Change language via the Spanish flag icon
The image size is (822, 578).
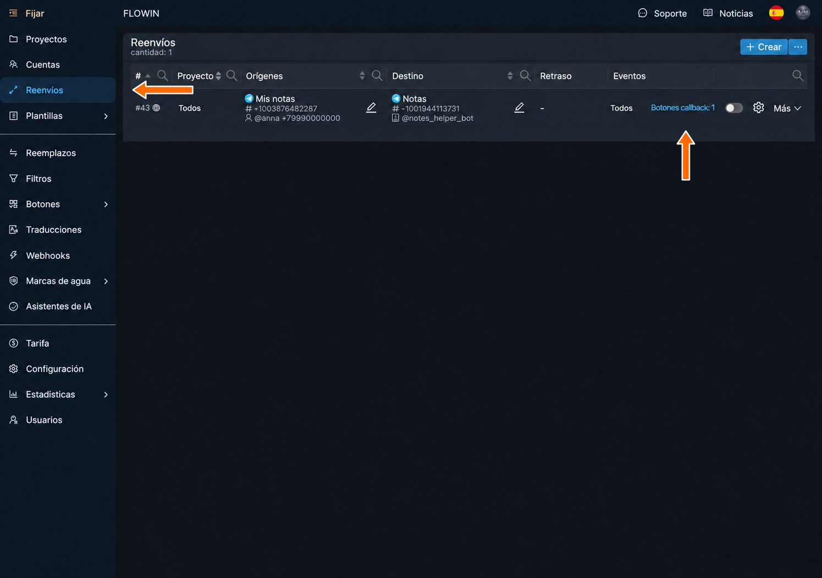click(x=776, y=13)
